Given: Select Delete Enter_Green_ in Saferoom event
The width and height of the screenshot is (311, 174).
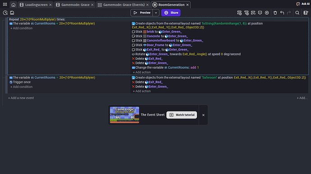Looking at the screenshot, I should [150, 87].
